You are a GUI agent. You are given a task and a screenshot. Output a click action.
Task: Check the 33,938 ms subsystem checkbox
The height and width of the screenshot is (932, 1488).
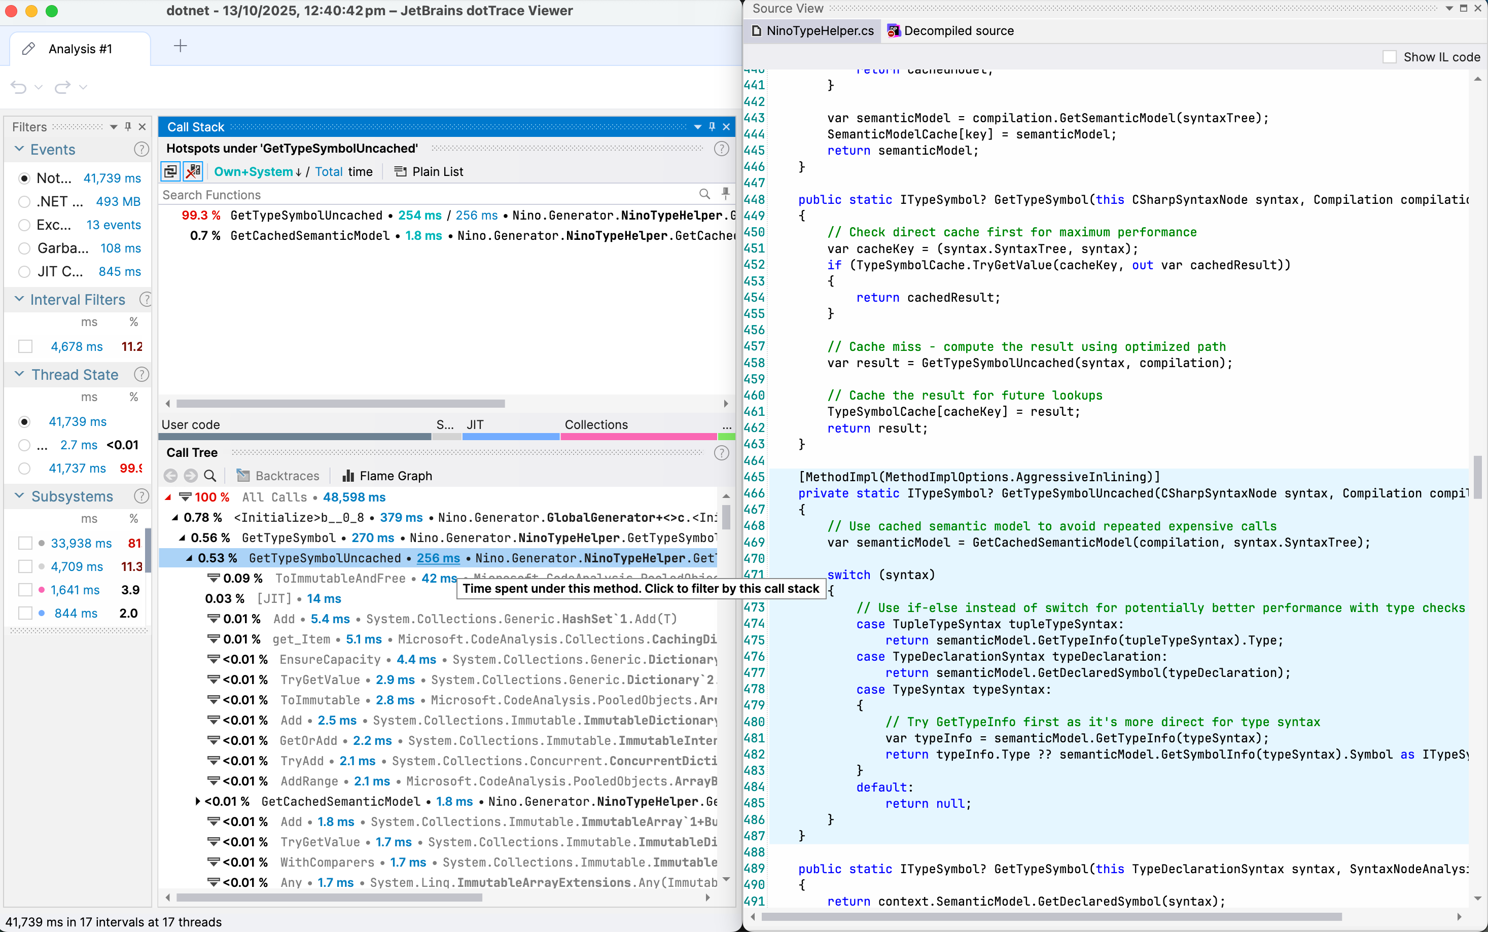25,543
